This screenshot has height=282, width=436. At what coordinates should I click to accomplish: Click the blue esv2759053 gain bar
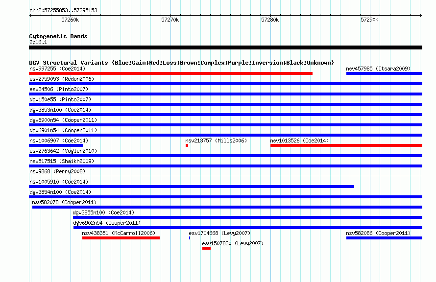click(225, 84)
